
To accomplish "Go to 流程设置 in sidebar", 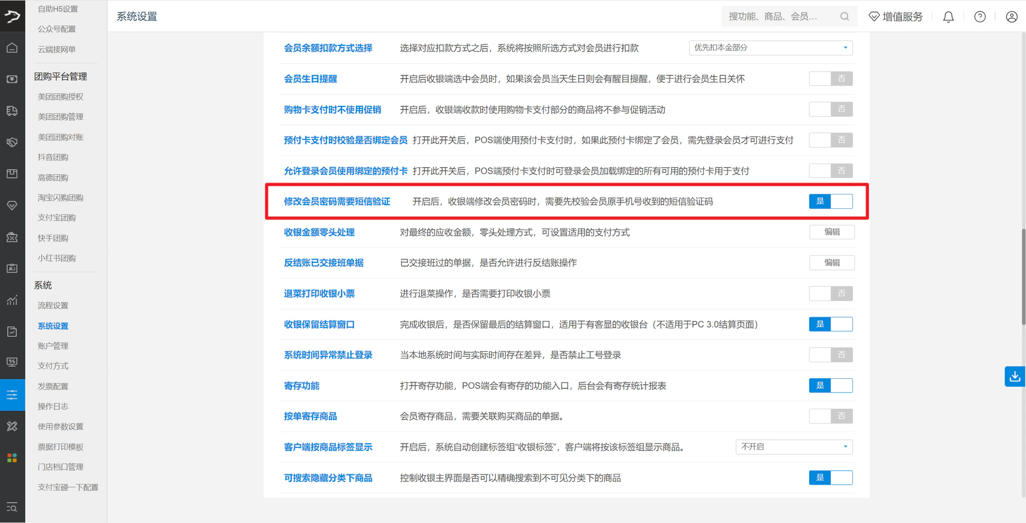I will (x=53, y=306).
